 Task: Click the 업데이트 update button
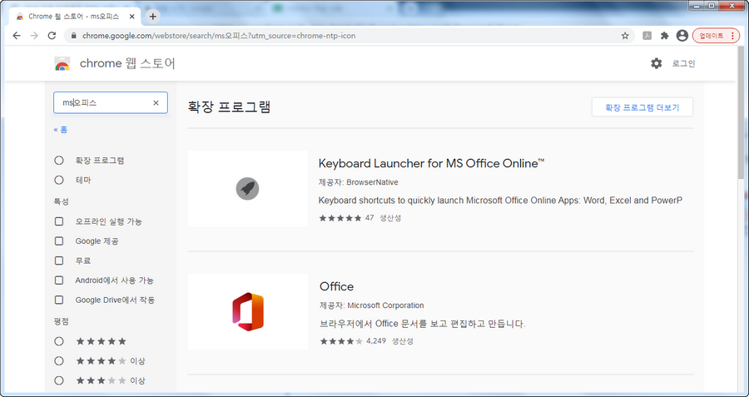(716, 36)
